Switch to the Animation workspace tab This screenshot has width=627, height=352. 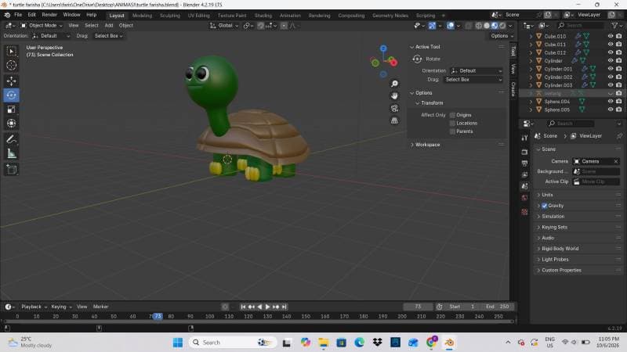[x=290, y=15]
